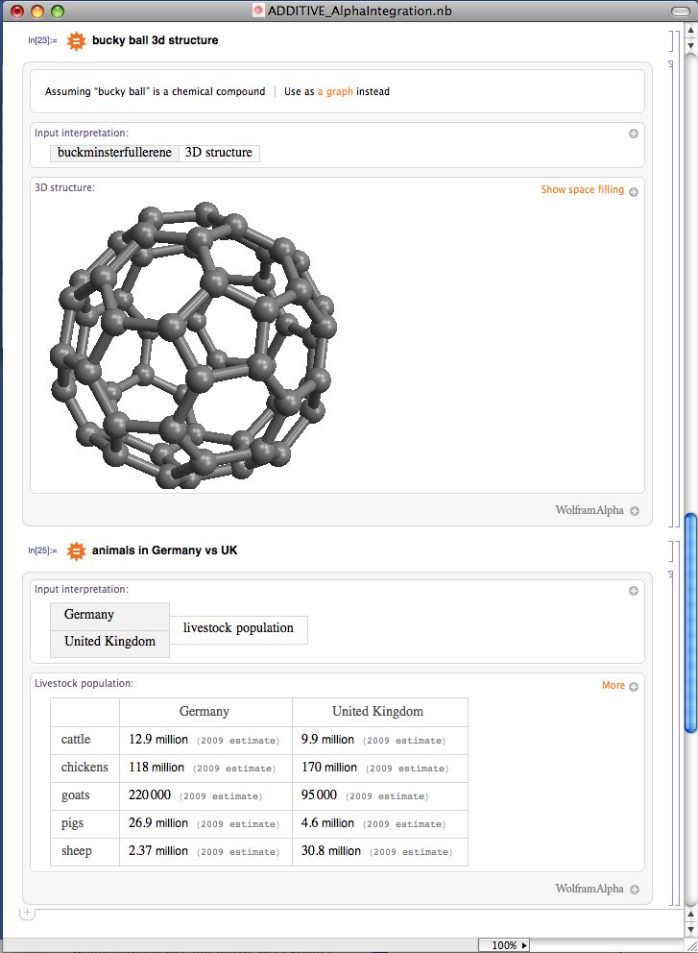The image size is (698, 953).
Task: Click the small plus tab below last cell
Action: point(28,913)
